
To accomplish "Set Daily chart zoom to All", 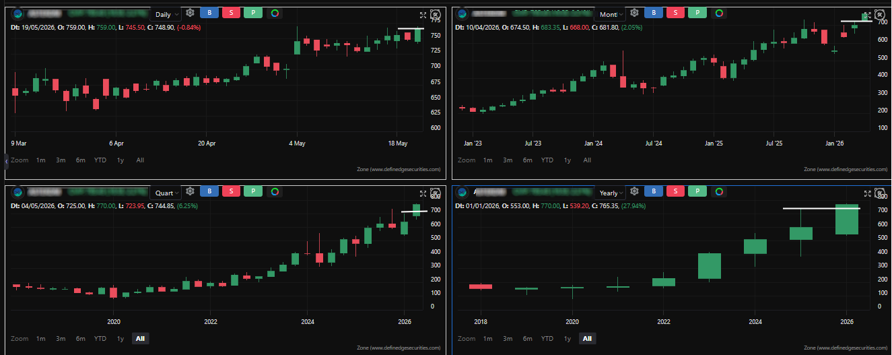I will (x=140, y=160).
